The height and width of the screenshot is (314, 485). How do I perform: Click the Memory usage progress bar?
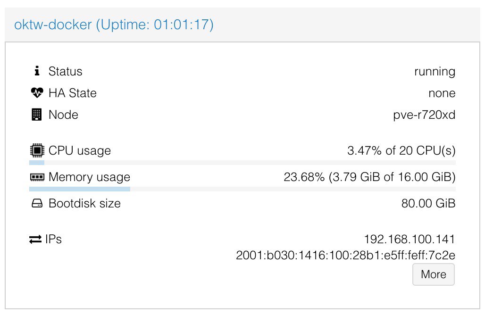tap(242, 189)
